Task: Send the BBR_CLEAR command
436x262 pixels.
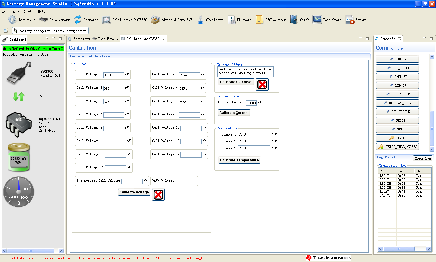Action: [x=398, y=68]
